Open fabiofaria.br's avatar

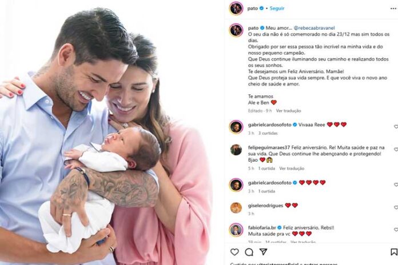pos(236,230)
